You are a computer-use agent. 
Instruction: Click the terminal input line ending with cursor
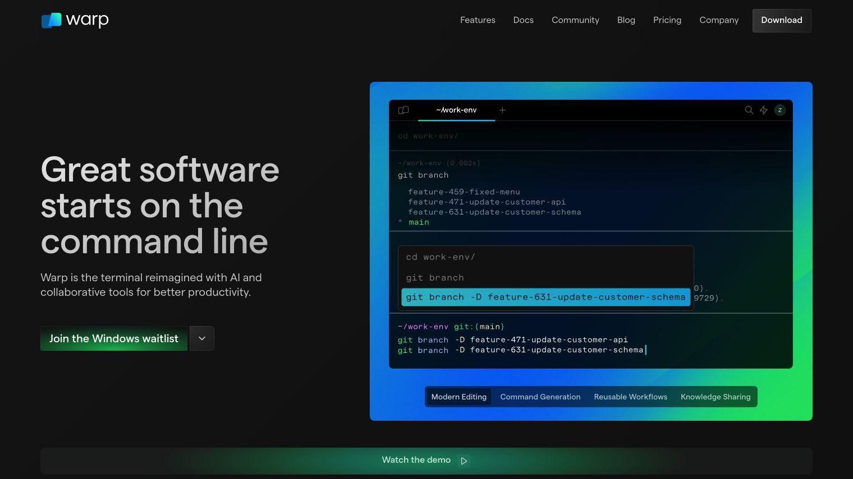tap(522, 350)
